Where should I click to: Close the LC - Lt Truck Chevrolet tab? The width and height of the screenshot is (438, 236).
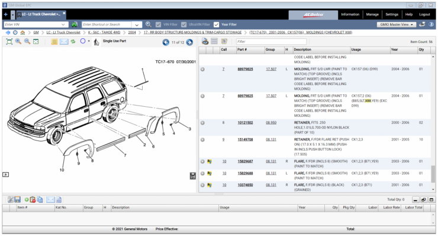tap(64, 13)
